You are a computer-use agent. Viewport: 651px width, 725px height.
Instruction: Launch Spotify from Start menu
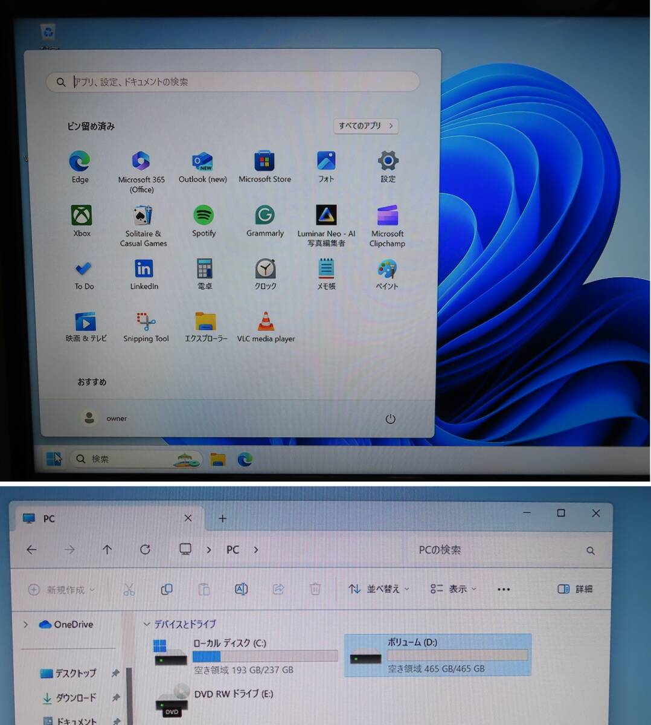(204, 221)
